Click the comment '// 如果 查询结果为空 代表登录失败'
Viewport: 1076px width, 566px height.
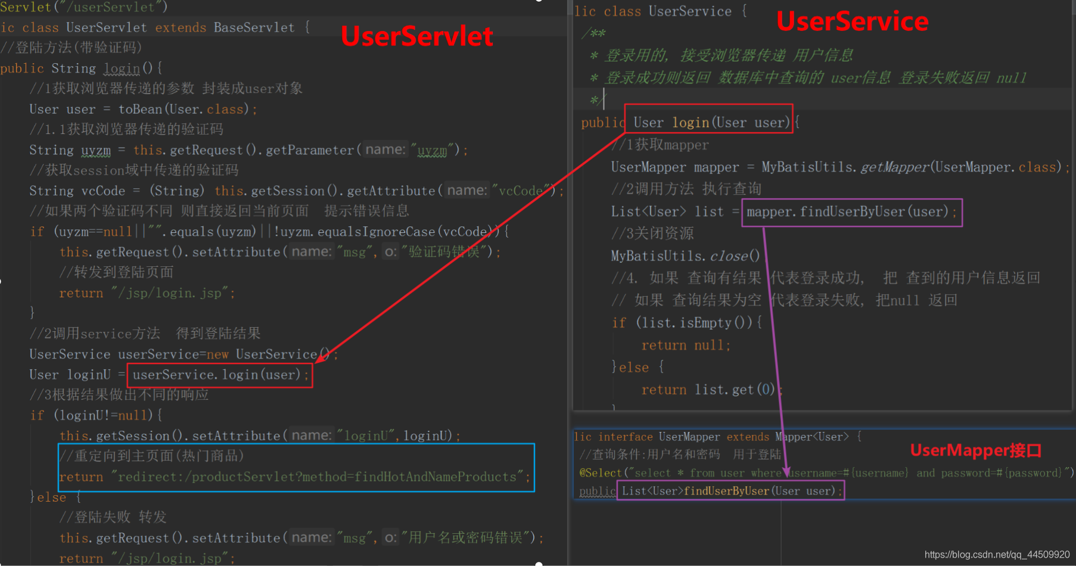click(784, 300)
